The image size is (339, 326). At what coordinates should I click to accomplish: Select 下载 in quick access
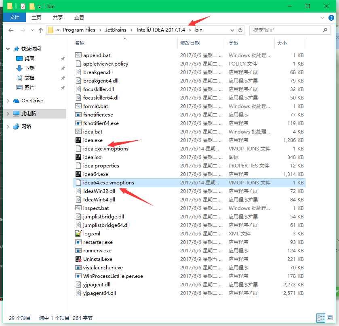click(x=29, y=68)
